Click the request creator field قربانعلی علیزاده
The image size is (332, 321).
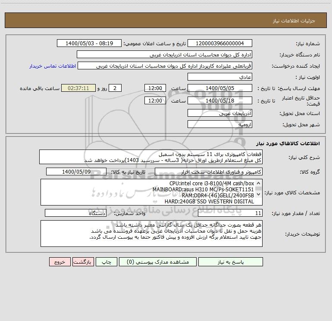point(165,66)
